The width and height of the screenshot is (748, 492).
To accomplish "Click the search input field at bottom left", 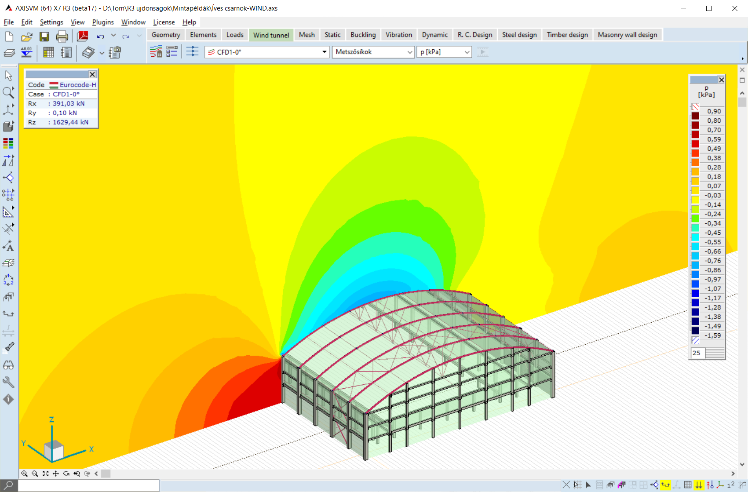I will (88, 485).
